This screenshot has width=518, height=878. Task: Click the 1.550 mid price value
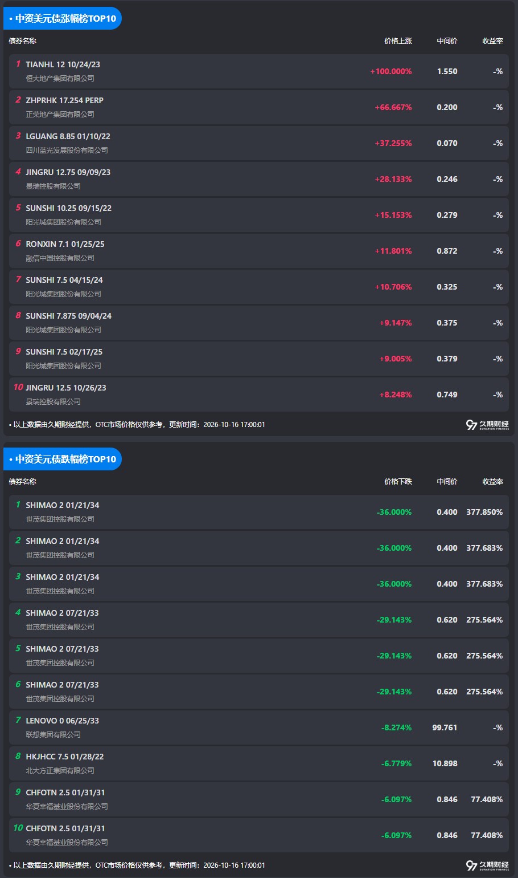click(447, 71)
